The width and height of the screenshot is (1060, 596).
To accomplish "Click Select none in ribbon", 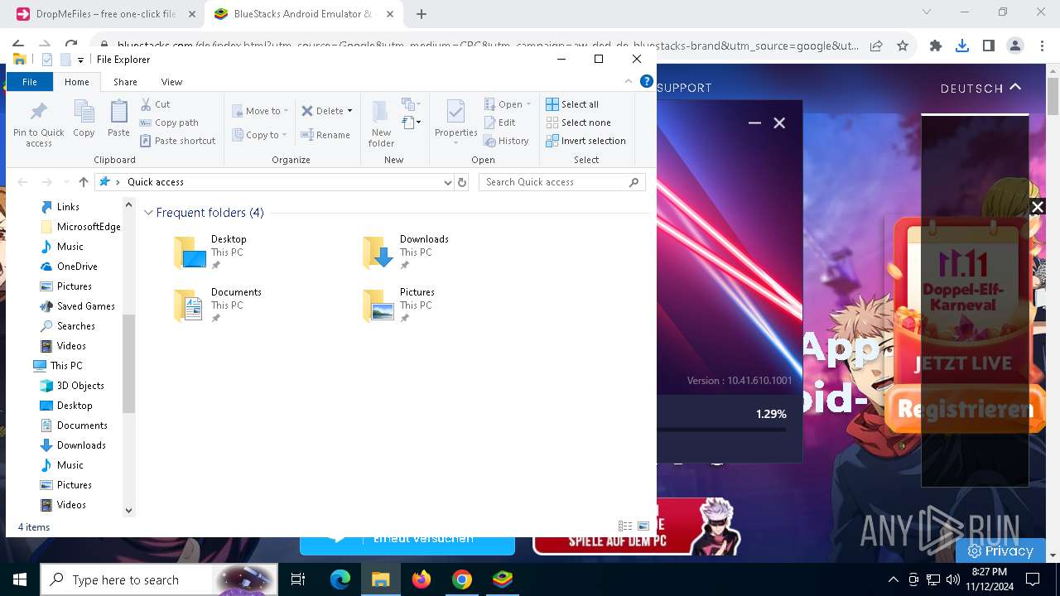I will [x=578, y=123].
